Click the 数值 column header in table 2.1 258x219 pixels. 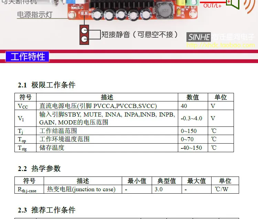tap(193, 97)
